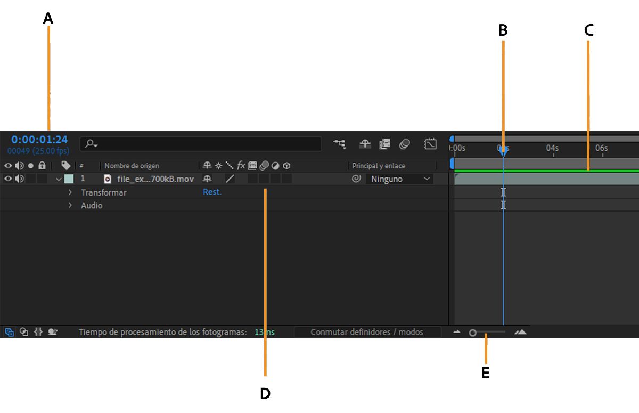The image size is (639, 413).
Task: Toggle lock box for layer 1
Action: [42, 179]
